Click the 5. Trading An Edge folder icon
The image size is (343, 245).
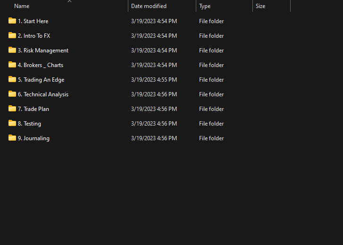(x=12, y=79)
